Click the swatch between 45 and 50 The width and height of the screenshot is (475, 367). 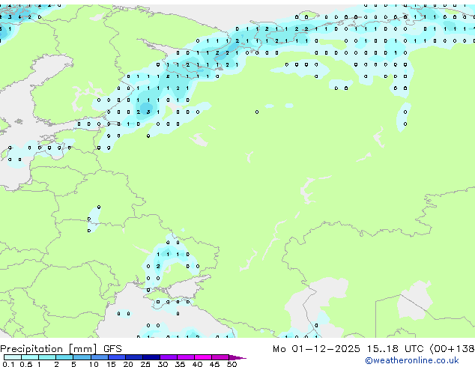click(220, 357)
